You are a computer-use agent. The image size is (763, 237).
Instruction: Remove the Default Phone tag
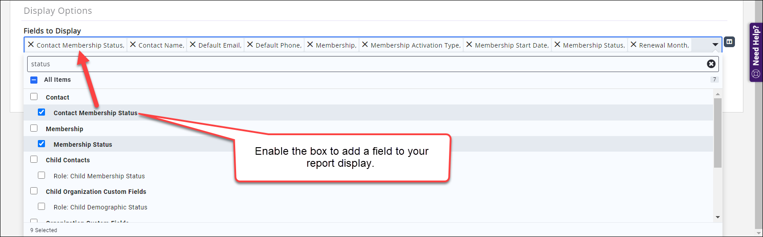pos(250,44)
